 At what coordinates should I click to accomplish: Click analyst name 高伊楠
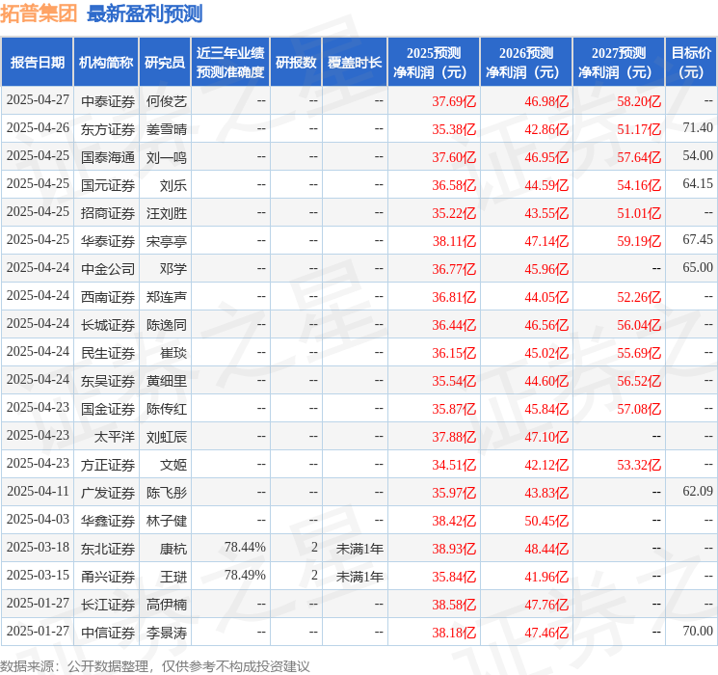click(x=166, y=605)
